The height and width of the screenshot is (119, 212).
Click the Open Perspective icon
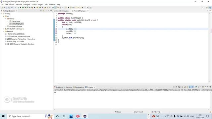[x=207, y=8]
